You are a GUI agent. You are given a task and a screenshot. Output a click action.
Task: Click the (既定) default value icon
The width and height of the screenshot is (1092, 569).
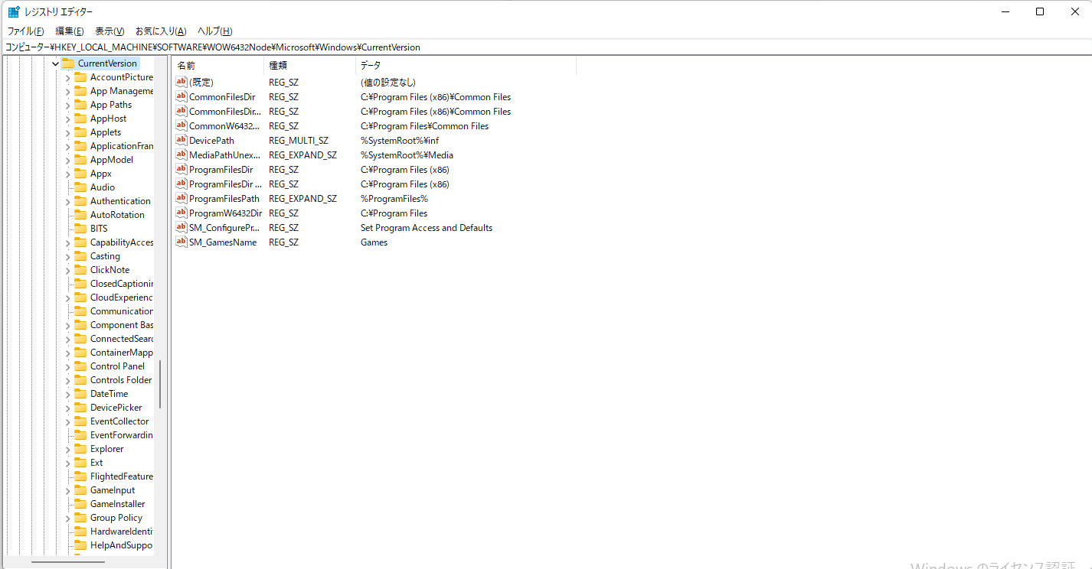[x=181, y=82]
